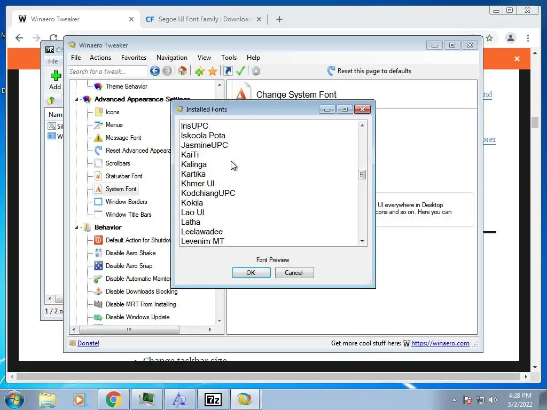Open the Navigation menu
This screenshot has width=547, height=410.
(x=172, y=58)
